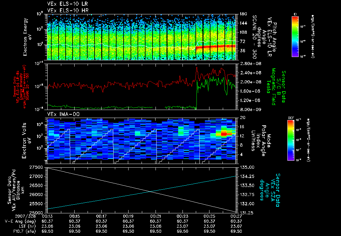Click V-E Ang value '60.37' under 00:21
The width and height of the screenshot is (341, 236).
[156, 221]
